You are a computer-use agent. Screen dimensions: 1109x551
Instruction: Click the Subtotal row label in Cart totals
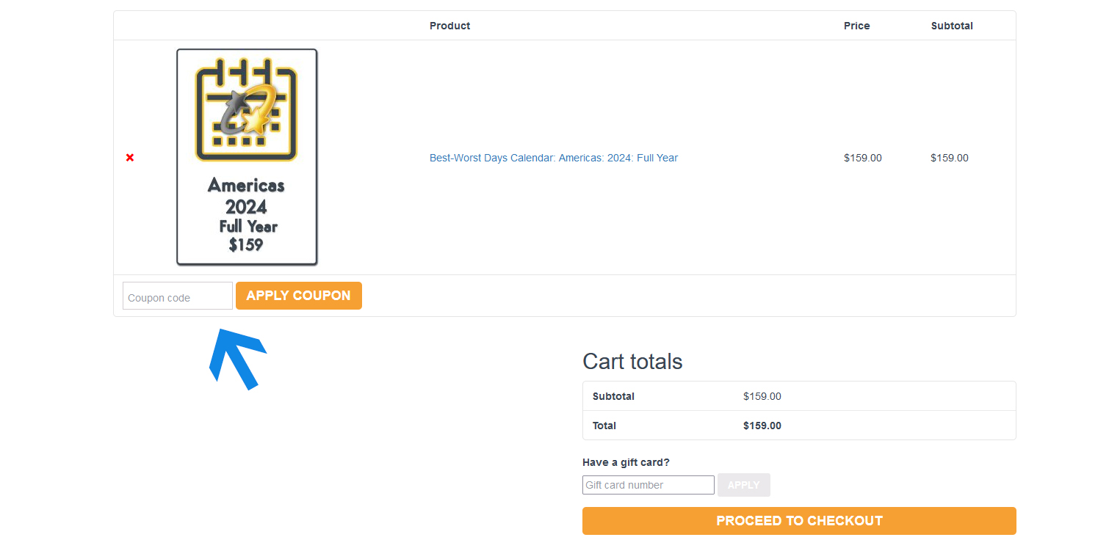tap(614, 396)
